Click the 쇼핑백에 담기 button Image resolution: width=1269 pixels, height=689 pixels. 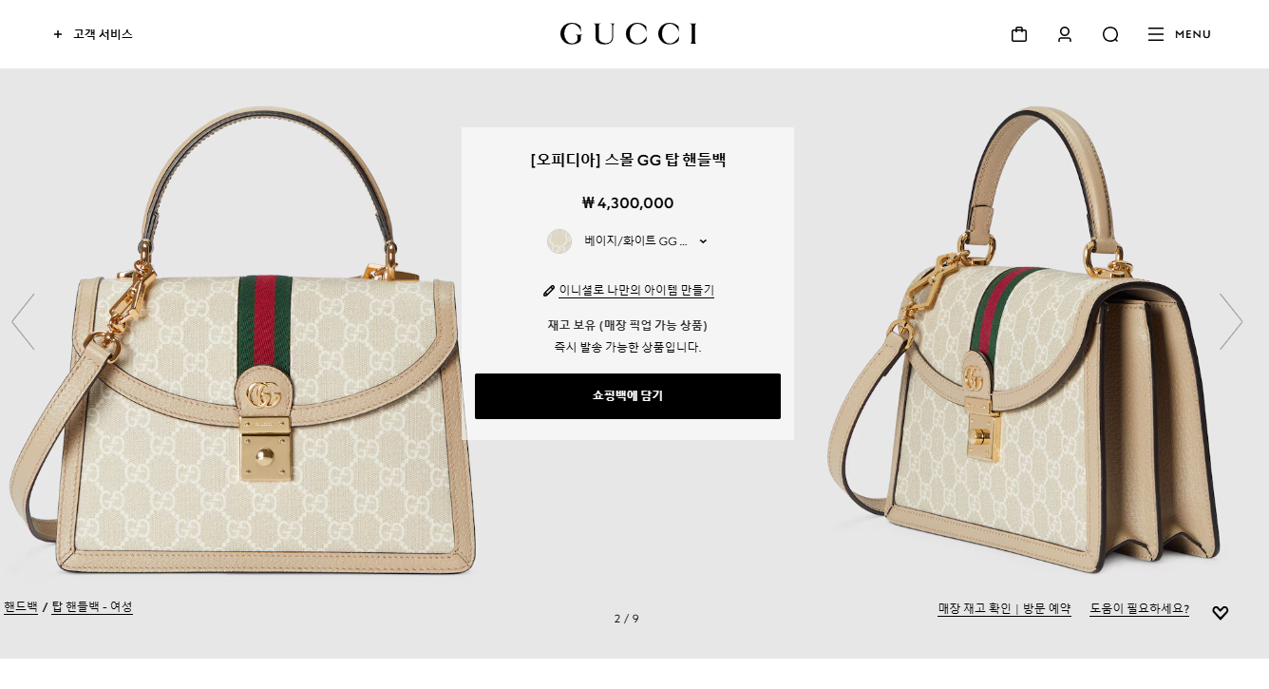[x=628, y=396]
